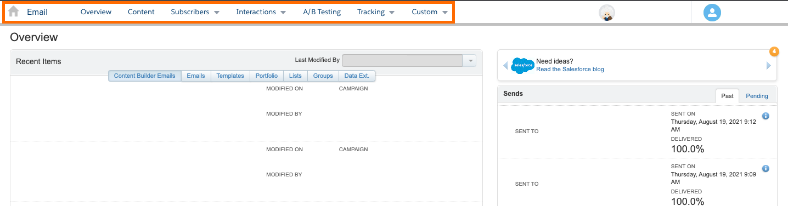
Task: Open the user profile avatar
Action: click(x=712, y=13)
